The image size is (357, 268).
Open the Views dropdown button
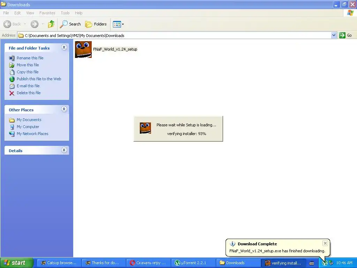click(119, 24)
